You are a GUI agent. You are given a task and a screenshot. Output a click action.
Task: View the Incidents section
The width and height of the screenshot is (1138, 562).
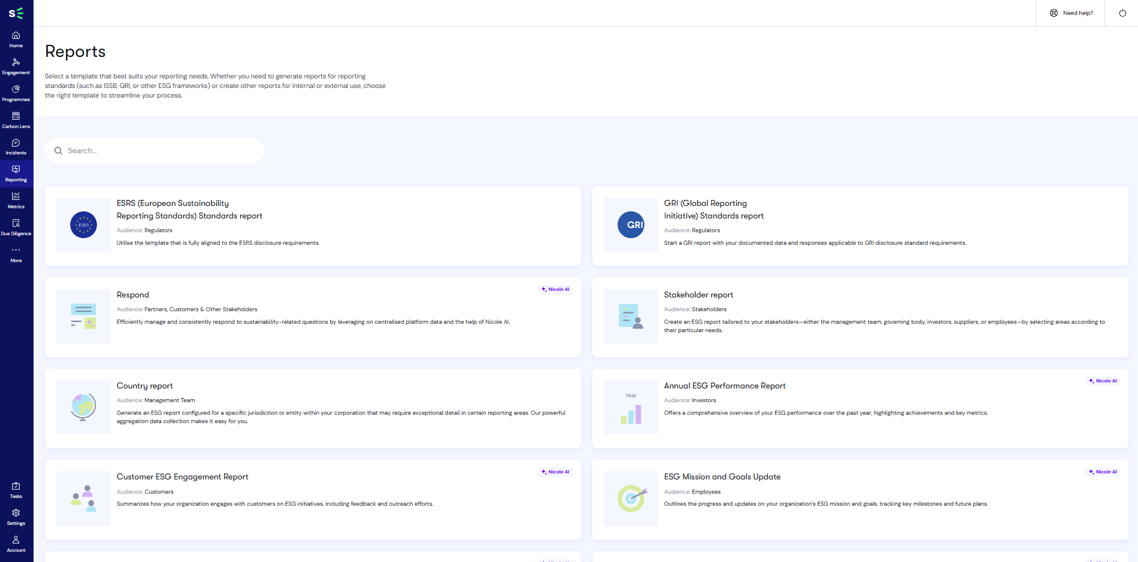16,146
